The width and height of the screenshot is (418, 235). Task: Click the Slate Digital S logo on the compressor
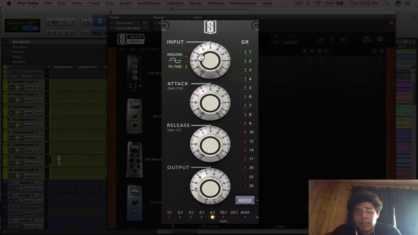210,27
